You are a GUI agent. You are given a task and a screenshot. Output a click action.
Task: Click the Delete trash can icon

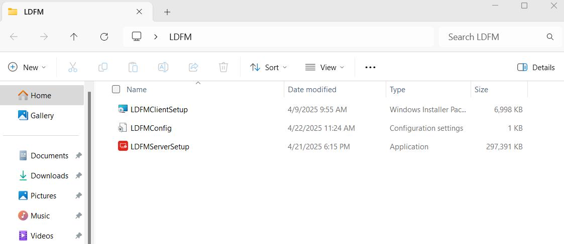pos(223,67)
